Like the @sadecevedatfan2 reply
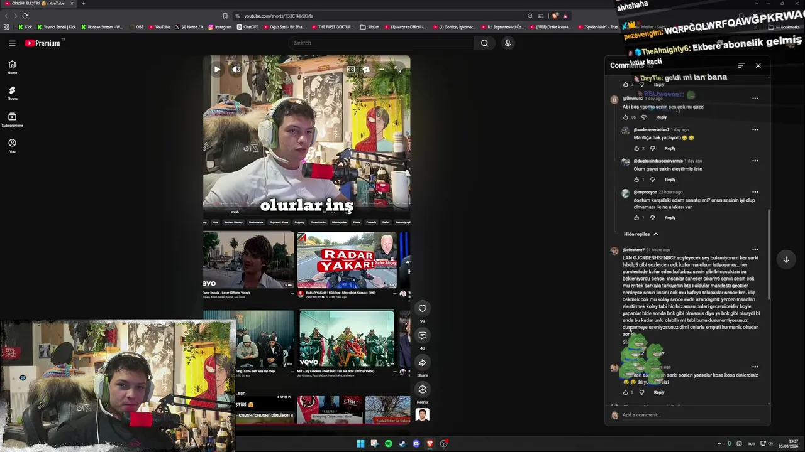Image resolution: width=805 pixels, height=452 pixels. pos(636,148)
